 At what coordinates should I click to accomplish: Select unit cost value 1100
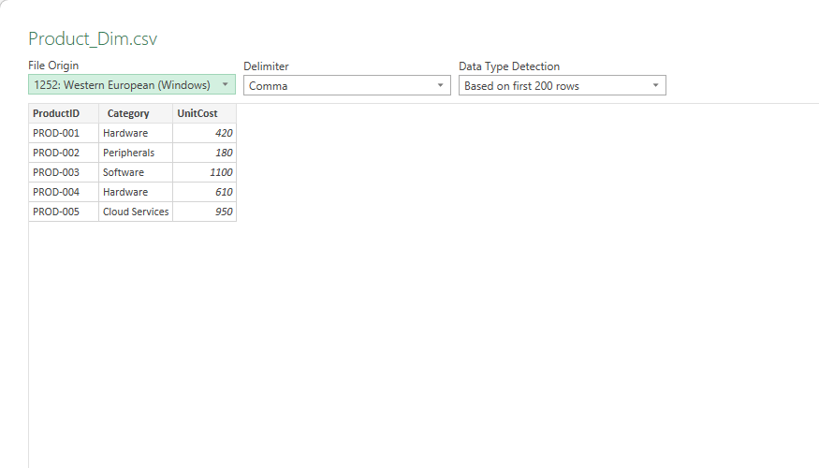205,172
